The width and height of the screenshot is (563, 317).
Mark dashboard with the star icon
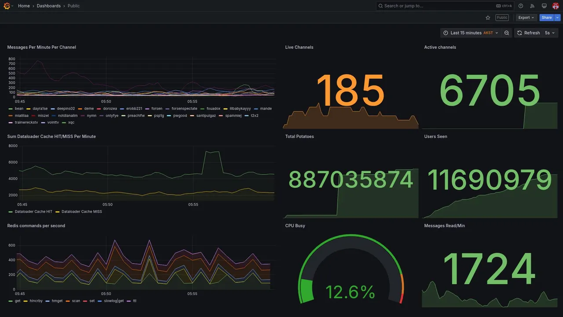[488, 18]
